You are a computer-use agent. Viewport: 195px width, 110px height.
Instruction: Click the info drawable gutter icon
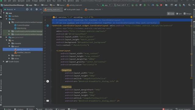(x=48, y=81)
